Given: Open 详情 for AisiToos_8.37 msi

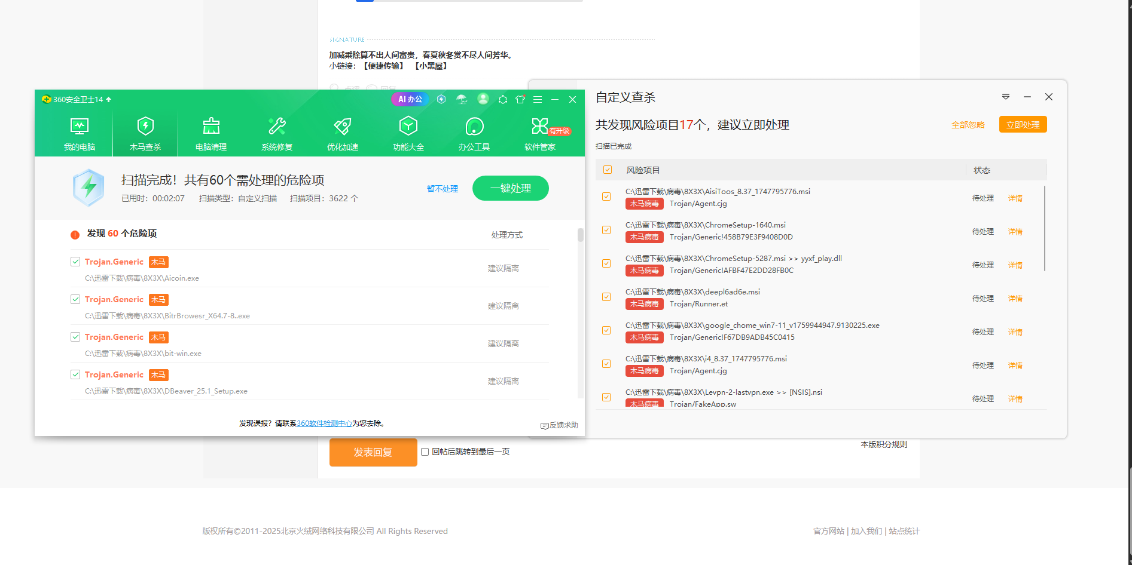Looking at the screenshot, I should 1015,198.
